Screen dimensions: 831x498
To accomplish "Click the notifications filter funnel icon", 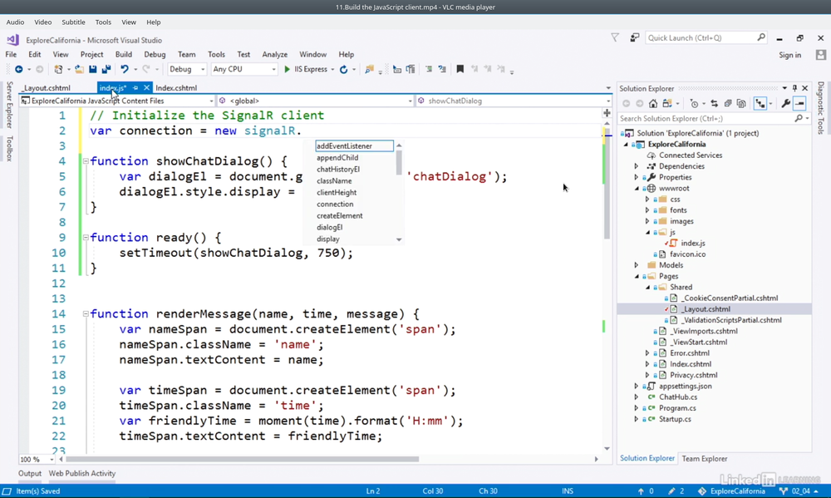I will 615,37.
